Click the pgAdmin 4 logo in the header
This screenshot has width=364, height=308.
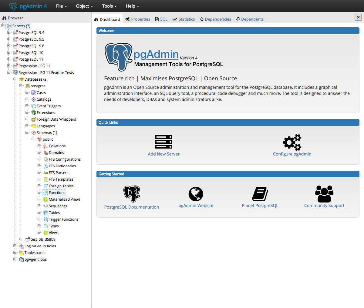point(28,6)
